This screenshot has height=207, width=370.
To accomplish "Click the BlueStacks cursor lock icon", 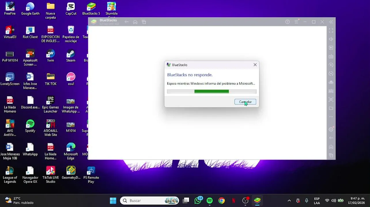I will (331, 48).
